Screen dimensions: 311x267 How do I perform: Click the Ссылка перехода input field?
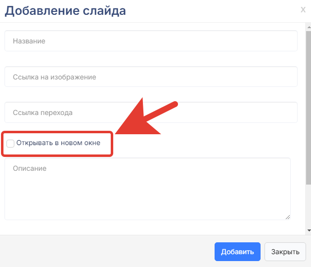pyautogui.click(x=151, y=113)
